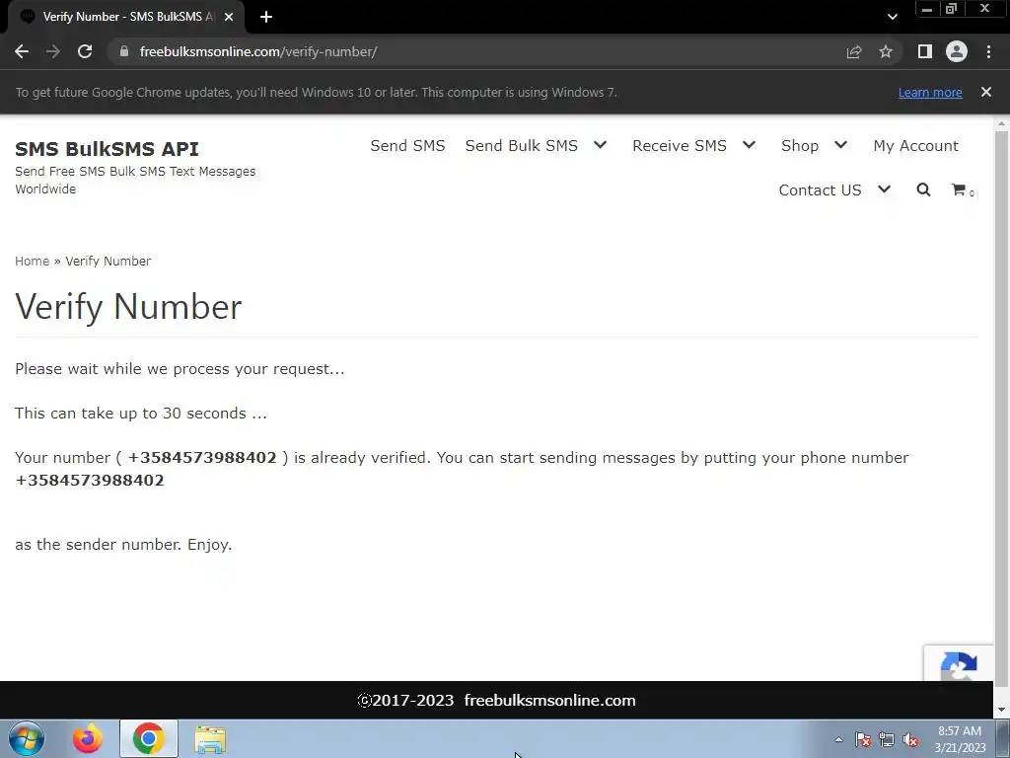Click the Verify Number page heading
The height and width of the screenshot is (758, 1010).
[x=128, y=307]
